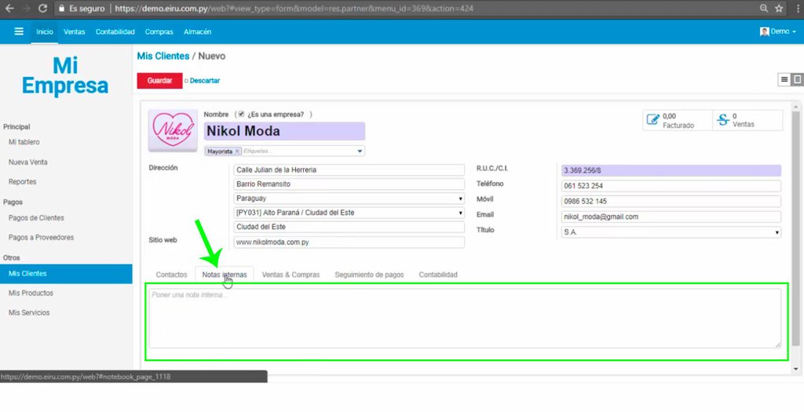Click the Barrio Remansito field

349,184
